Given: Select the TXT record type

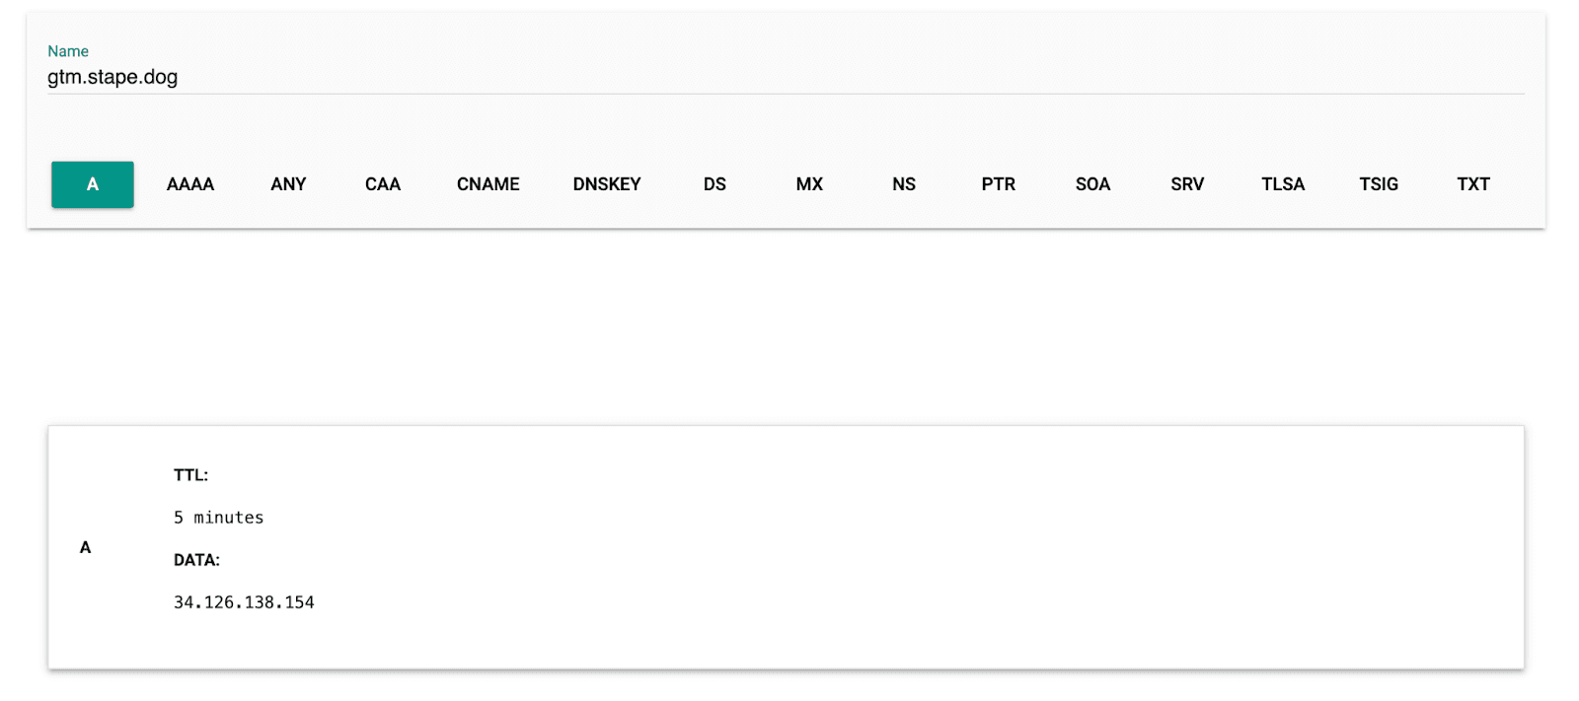Looking at the screenshot, I should 1473,184.
